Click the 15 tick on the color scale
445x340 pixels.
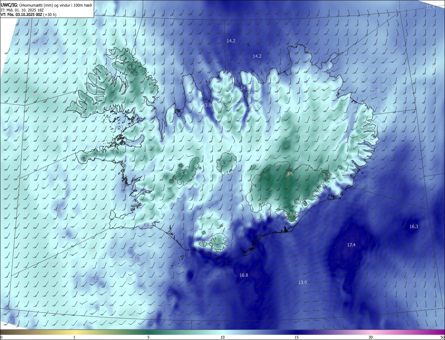coord(297,337)
